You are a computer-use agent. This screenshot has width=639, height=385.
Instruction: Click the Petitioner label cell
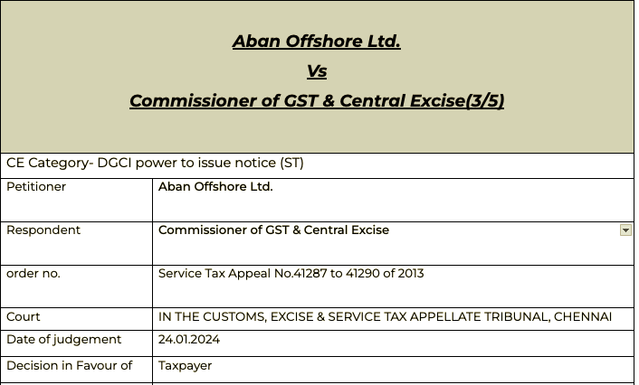[x=77, y=201]
